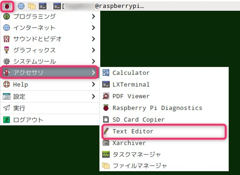Image resolution: width=240 pixels, height=175 pixels.
Task: Choose 実行 to run a command
Action: tap(50, 108)
